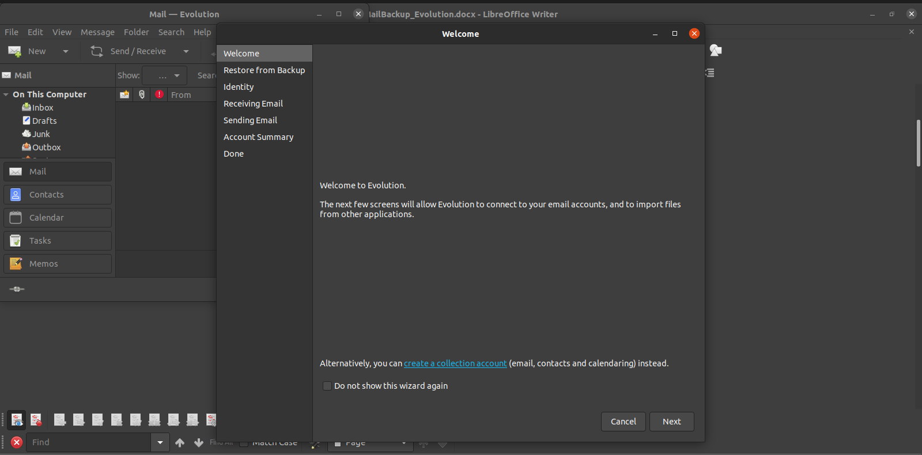The height and width of the screenshot is (455, 922).
Task: Select the Welcome step in the wizard sidebar
Action: click(x=264, y=54)
